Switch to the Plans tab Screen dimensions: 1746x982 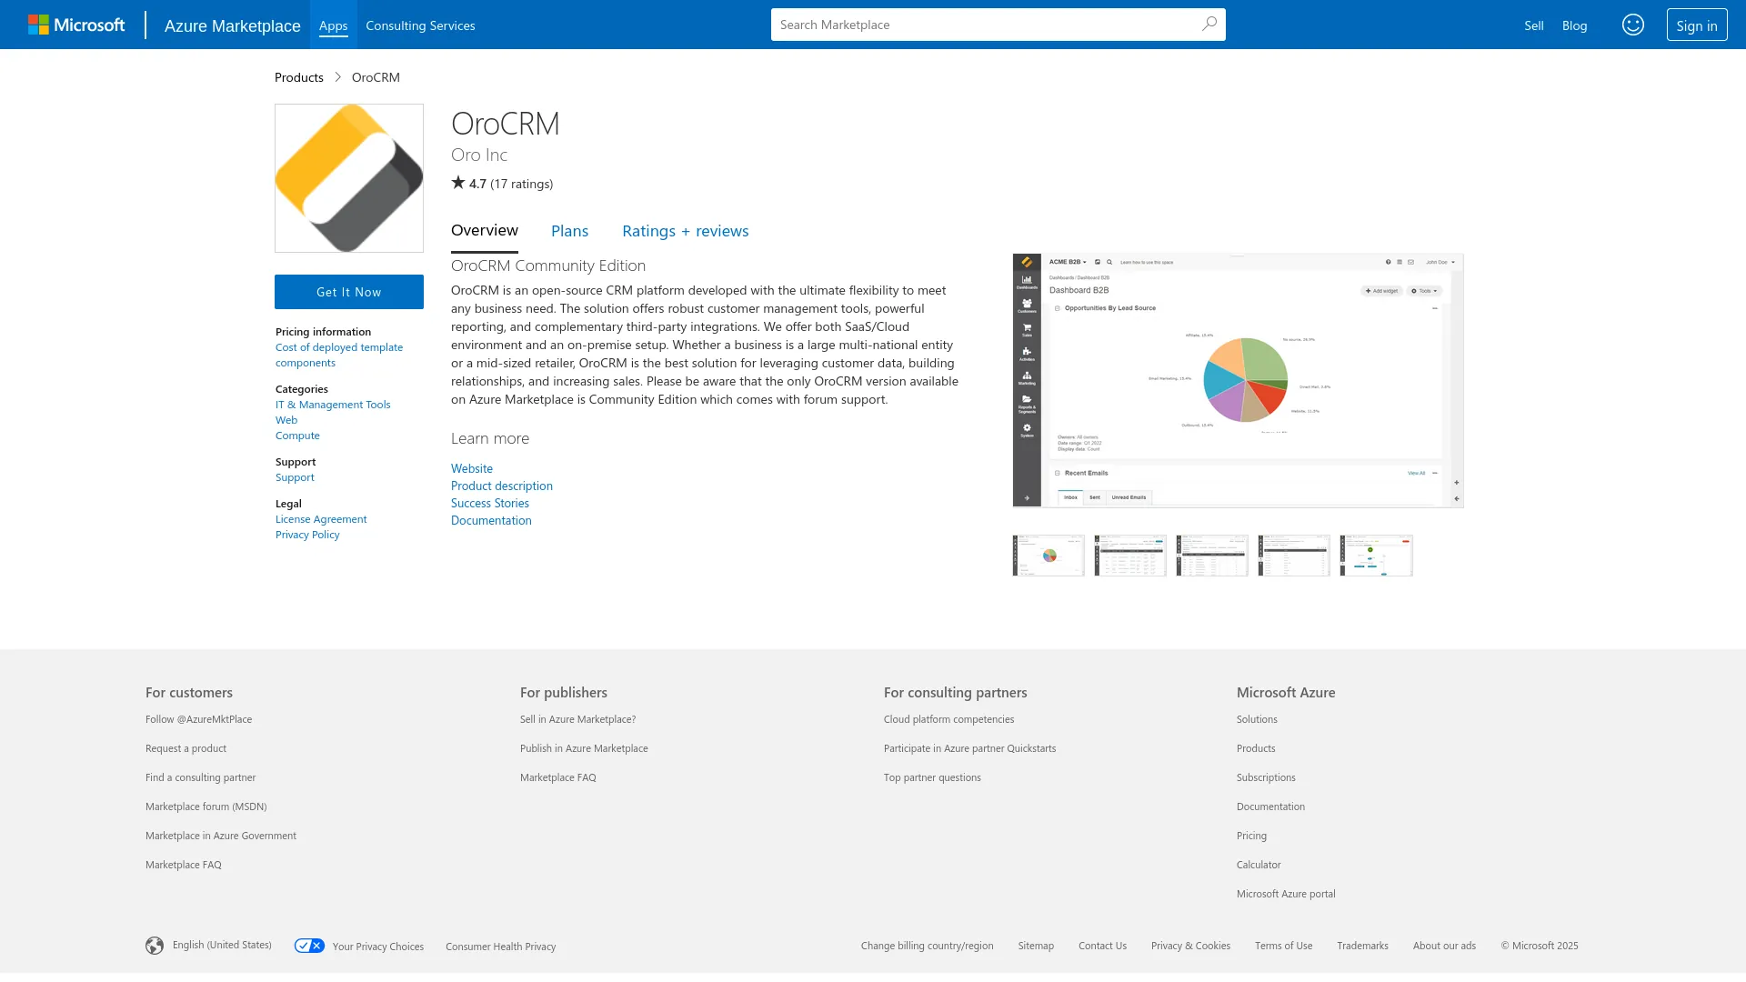click(x=569, y=231)
